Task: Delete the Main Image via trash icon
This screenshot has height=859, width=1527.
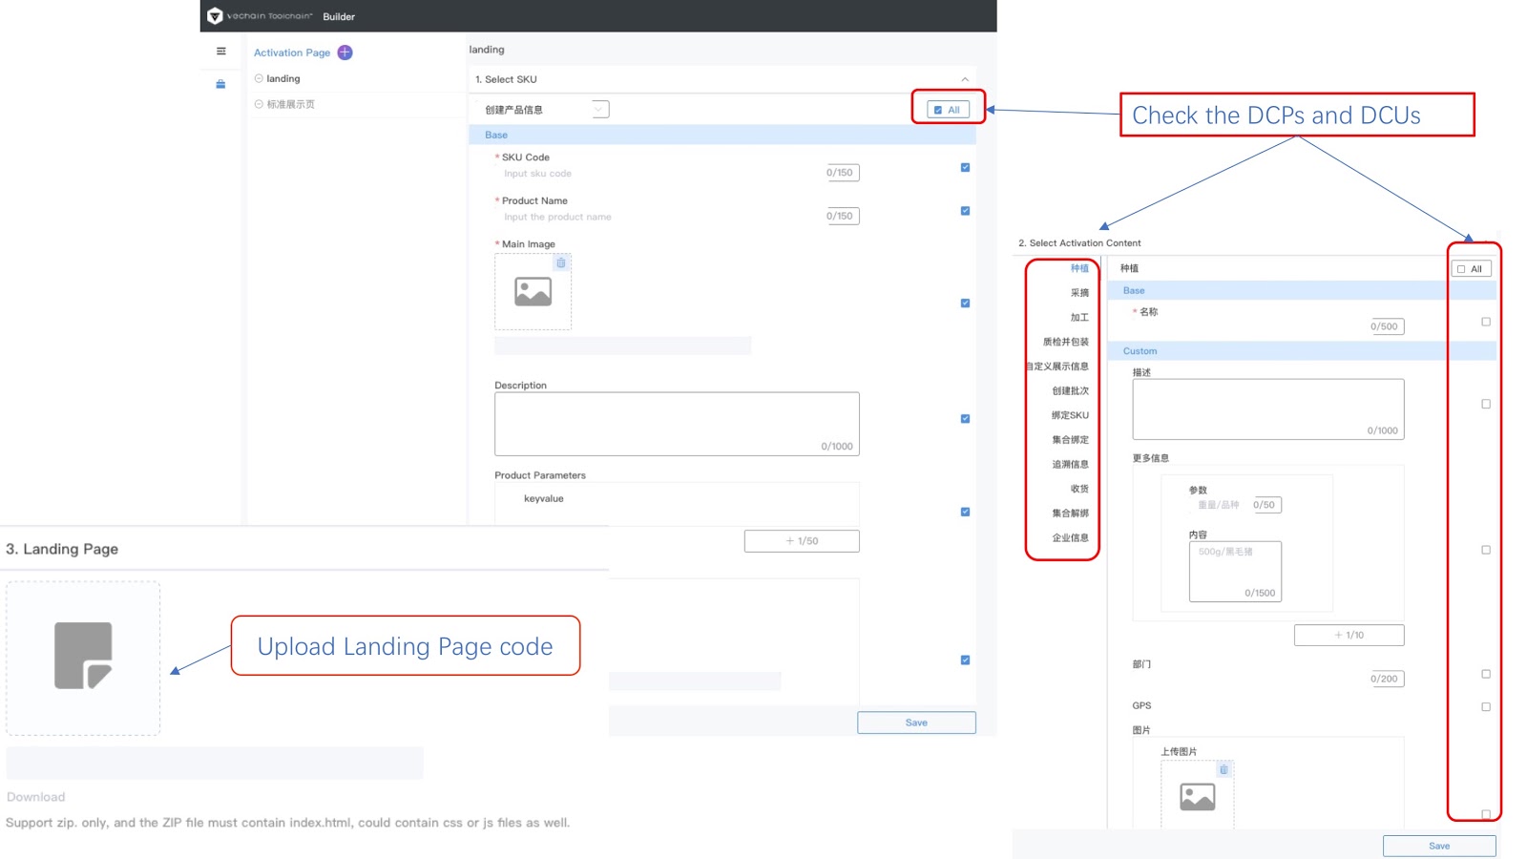Action: tap(561, 262)
